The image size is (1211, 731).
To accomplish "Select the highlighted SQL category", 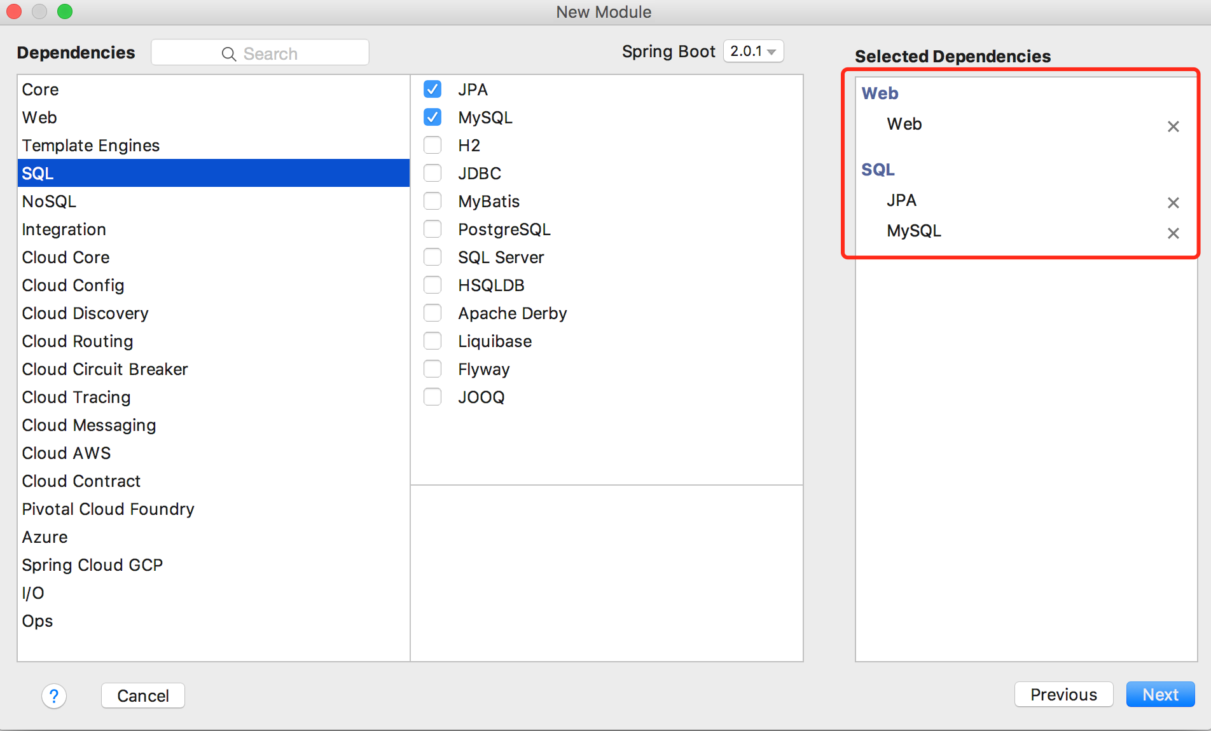I will (214, 173).
